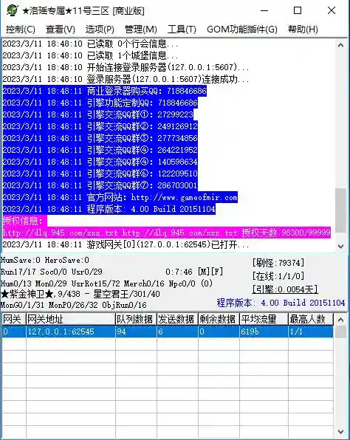Click the log scrollbar down arrow
Image resolution: width=350 pixels, height=440 pixels.
[x=340, y=246]
